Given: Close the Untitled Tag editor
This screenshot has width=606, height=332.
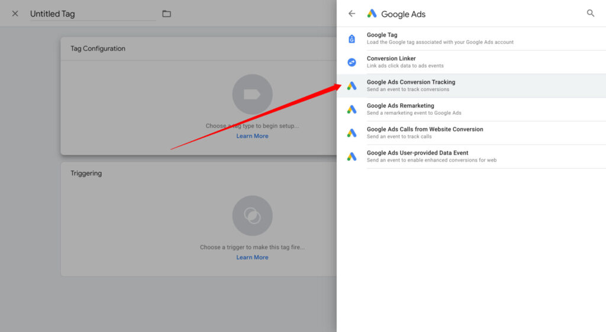Looking at the screenshot, I should [15, 14].
